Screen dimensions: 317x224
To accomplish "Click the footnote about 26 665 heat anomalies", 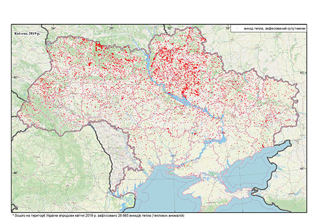I will click(x=98, y=215).
